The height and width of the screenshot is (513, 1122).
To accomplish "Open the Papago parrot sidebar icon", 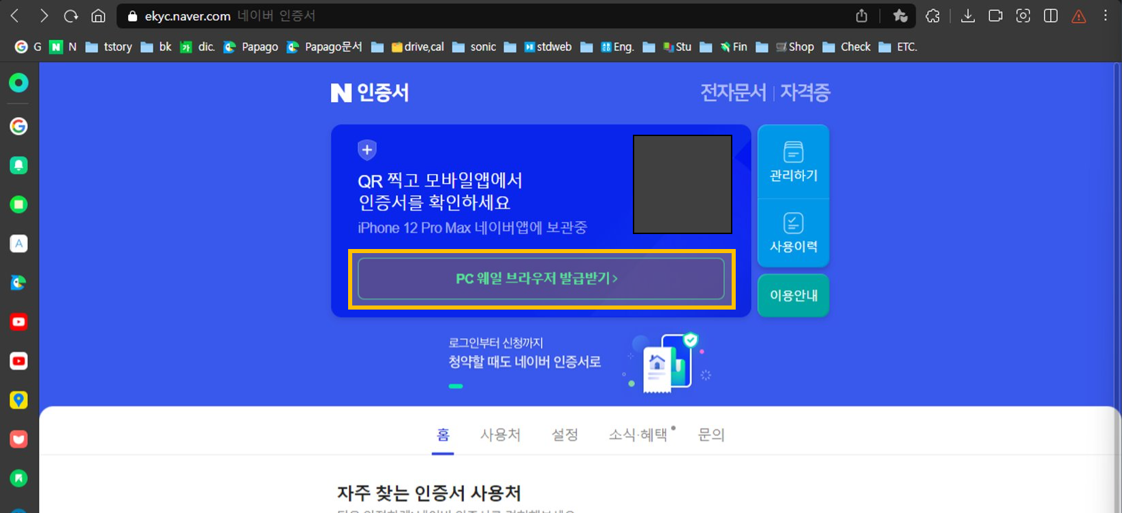I will coord(18,282).
